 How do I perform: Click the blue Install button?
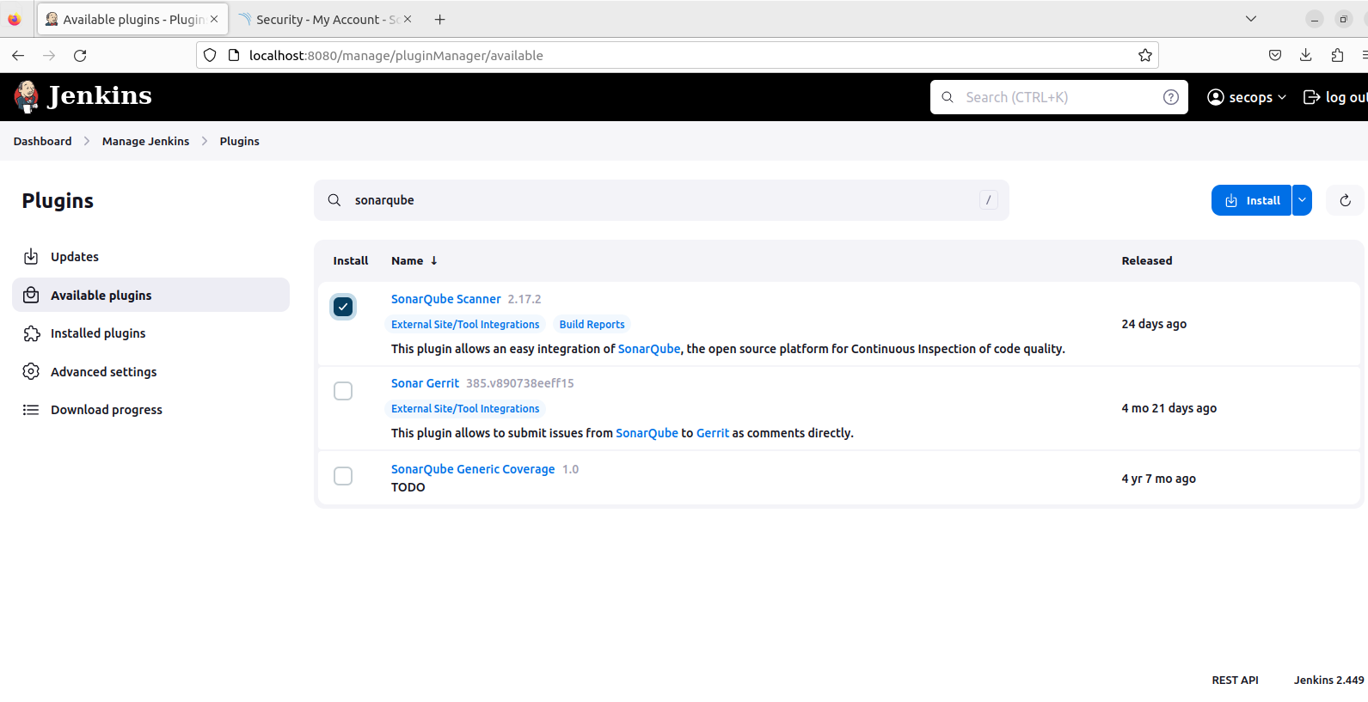1251,200
